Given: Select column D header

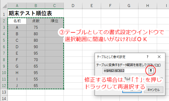Looking at the screenshot, I should click(73, 6).
